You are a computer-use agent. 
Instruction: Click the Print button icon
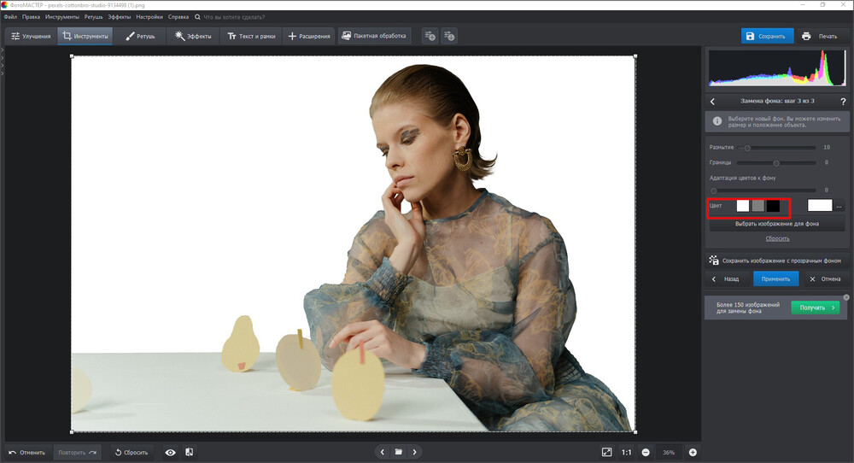tap(806, 36)
